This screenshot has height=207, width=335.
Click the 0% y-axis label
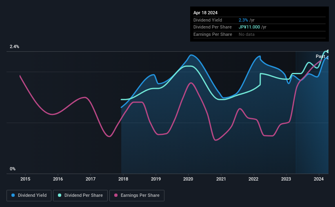tap(13, 169)
